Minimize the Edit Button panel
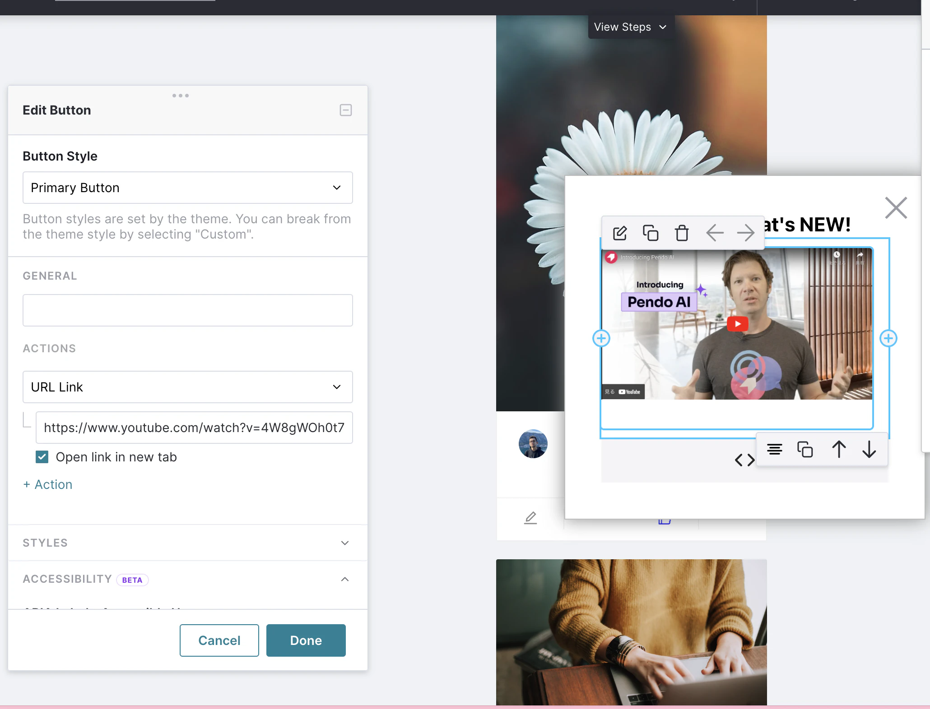The height and width of the screenshot is (709, 930). click(x=346, y=110)
